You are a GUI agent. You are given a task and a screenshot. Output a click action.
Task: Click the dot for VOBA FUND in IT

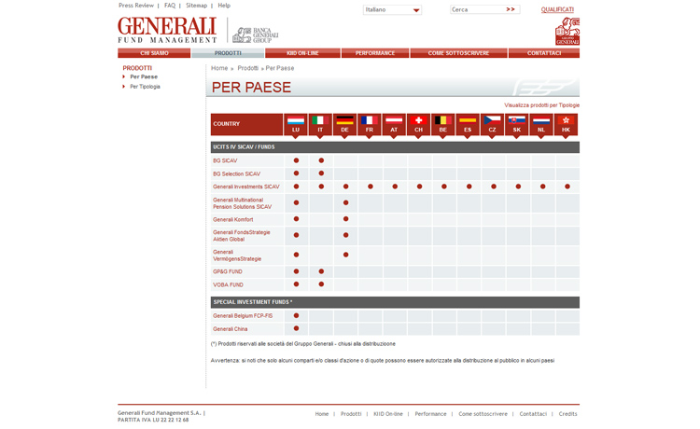321,284
